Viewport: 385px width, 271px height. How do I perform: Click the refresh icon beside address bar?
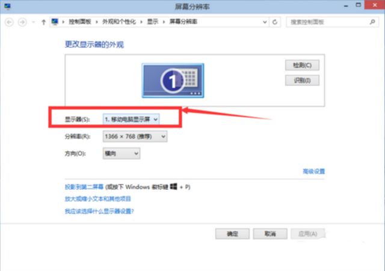tap(276, 22)
